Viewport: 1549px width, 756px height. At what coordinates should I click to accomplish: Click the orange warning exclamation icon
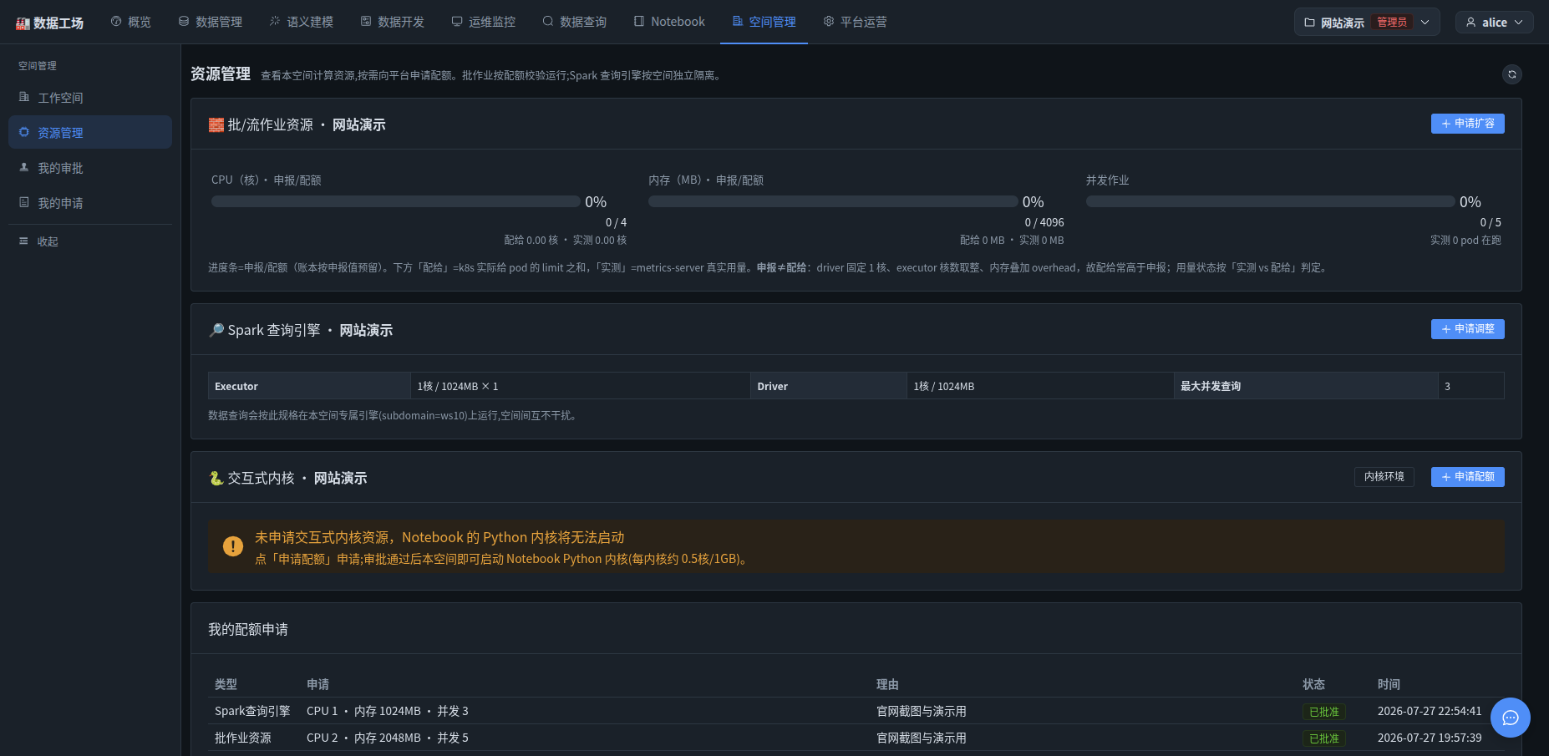tap(233, 546)
